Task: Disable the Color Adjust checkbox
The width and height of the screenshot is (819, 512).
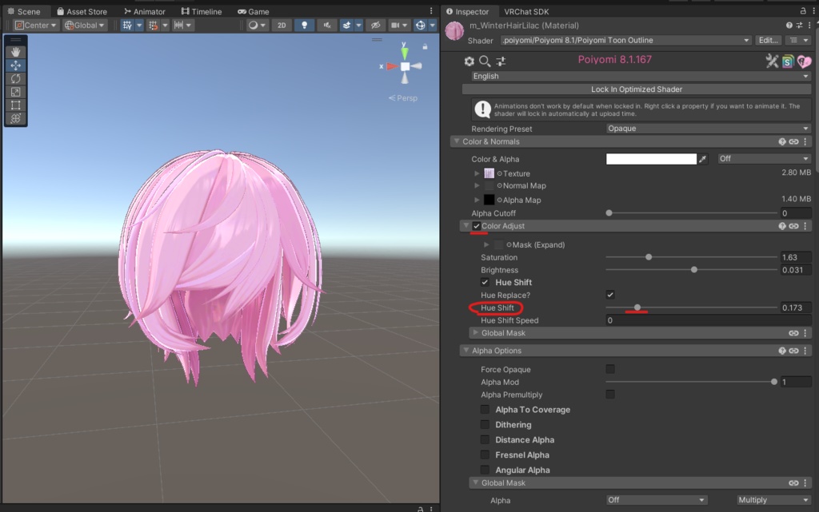Action: pyautogui.click(x=477, y=226)
